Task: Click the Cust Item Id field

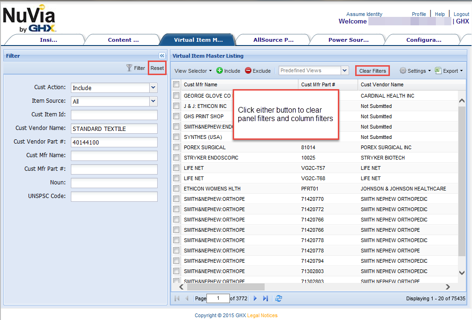Action: (114, 115)
